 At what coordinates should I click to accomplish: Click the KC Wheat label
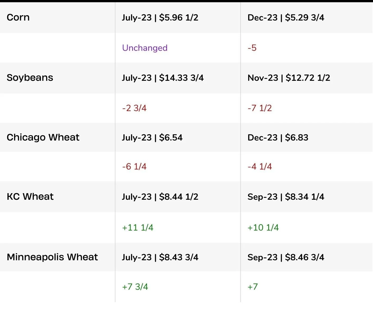pyautogui.click(x=30, y=197)
